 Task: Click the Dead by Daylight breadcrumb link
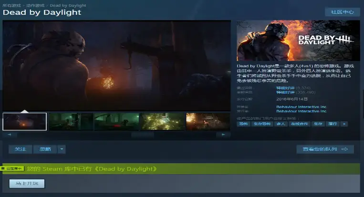68,5
